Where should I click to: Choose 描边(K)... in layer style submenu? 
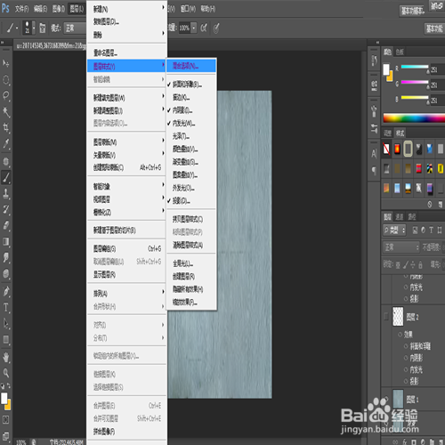[191, 97]
